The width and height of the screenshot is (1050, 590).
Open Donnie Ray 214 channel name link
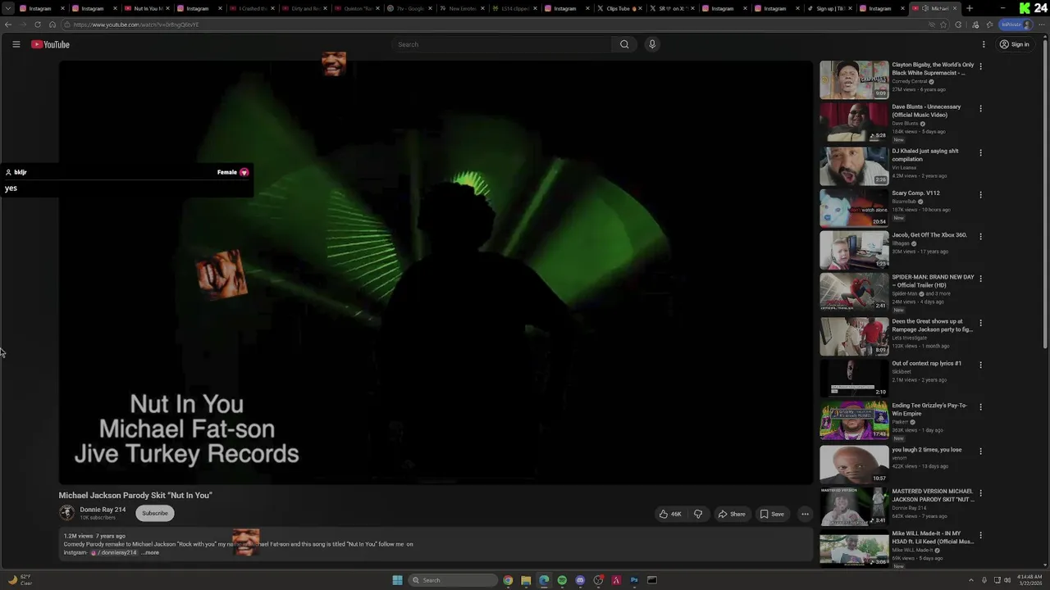tap(103, 510)
